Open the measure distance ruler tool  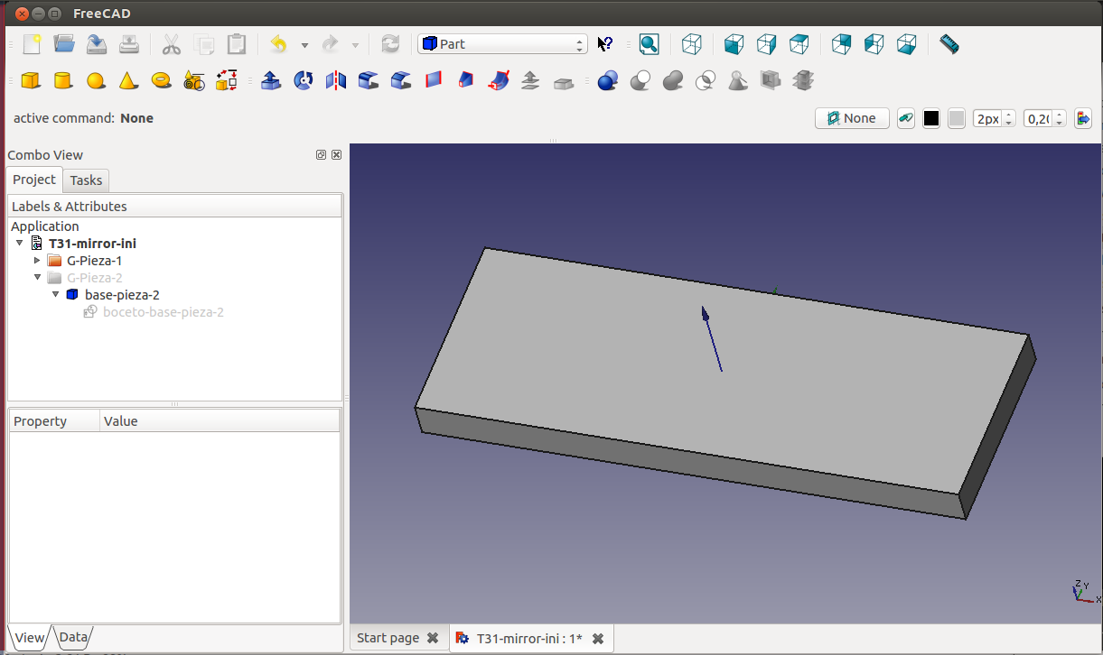click(x=949, y=44)
